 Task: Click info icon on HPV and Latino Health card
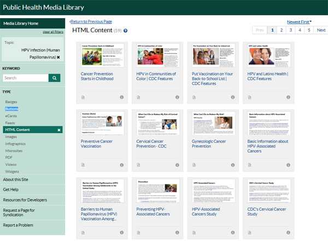coord(288,97)
